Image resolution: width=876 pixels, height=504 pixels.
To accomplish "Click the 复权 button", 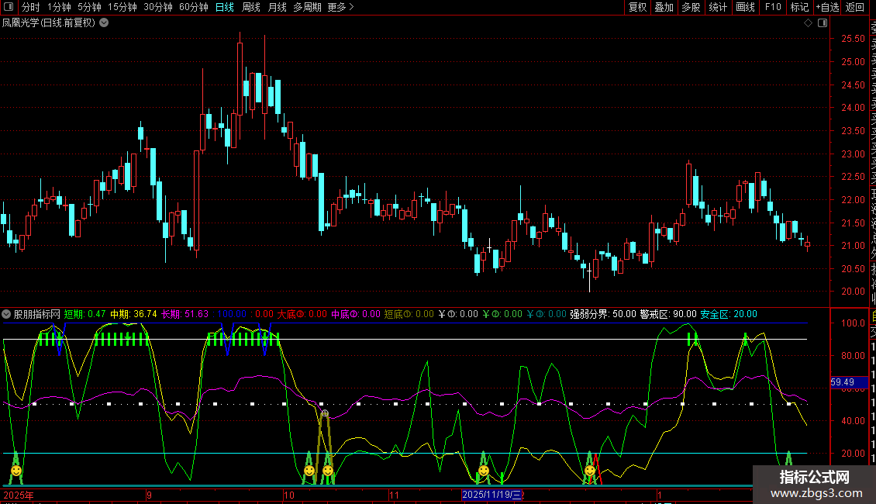I will pos(637,8).
